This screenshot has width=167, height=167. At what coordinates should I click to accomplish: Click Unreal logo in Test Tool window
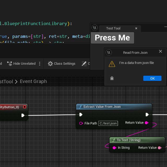tap(95, 28)
